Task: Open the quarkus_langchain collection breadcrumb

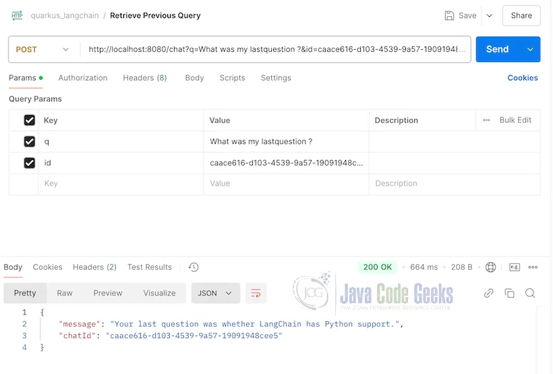Action: tap(65, 16)
